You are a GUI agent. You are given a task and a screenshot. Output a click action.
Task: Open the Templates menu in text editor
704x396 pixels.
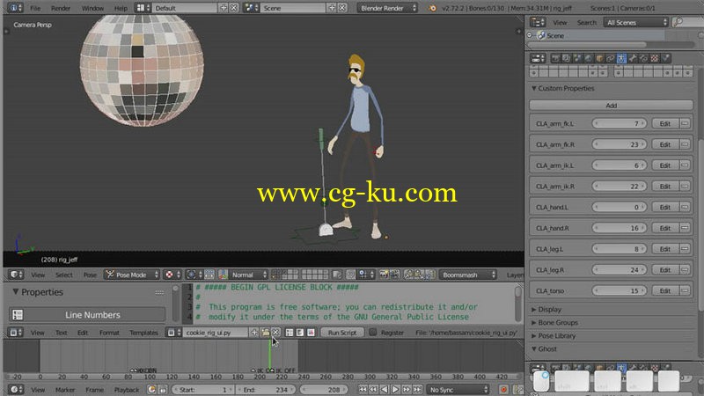coord(143,333)
